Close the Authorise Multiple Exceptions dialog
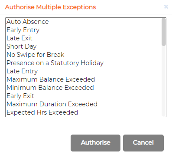The width and height of the screenshot is (172, 158). pos(166,7)
